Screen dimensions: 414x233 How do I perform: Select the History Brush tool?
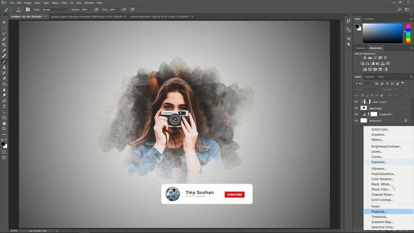pyautogui.click(x=4, y=72)
